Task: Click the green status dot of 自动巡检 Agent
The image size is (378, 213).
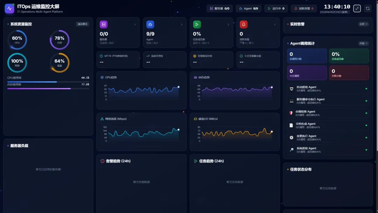Action: click(366, 89)
